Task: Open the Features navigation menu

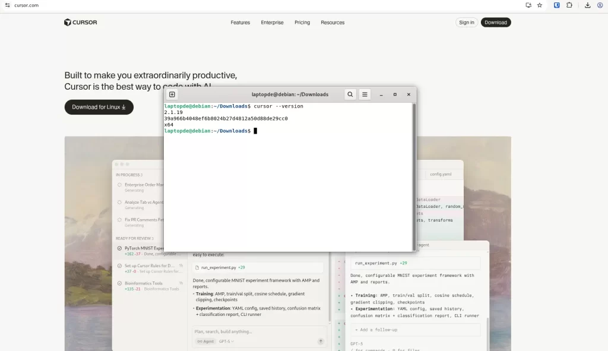Action: coord(240,23)
